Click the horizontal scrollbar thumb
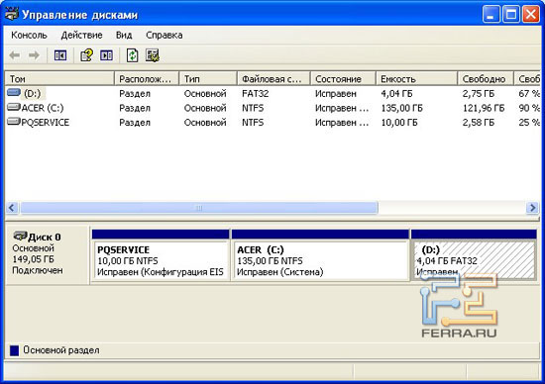This screenshot has width=545, height=384. (199, 208)
